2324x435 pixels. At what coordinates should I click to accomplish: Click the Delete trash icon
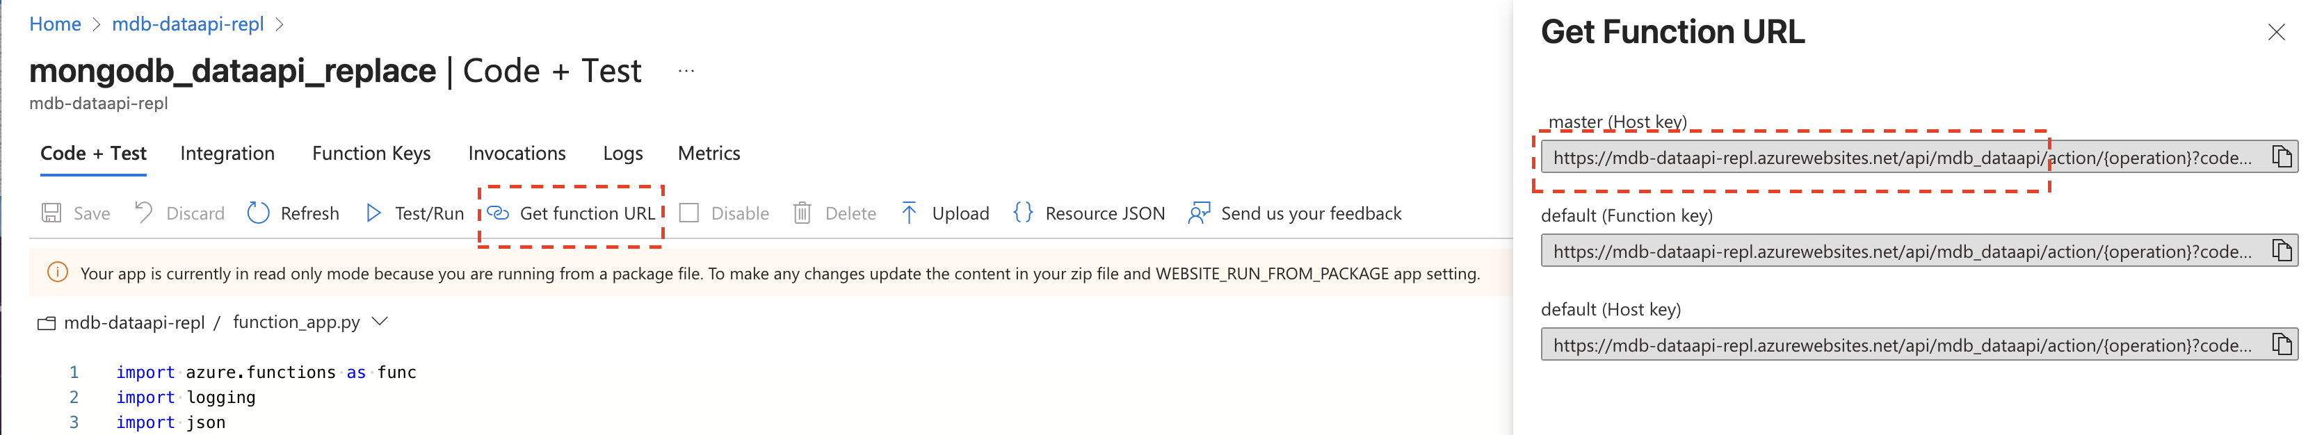[803, 213]
